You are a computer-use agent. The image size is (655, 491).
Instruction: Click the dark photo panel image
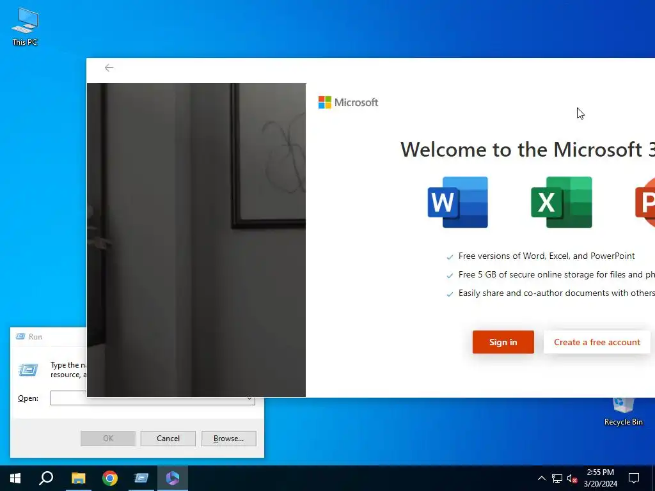pyautogui.click(x=196, y=240)
